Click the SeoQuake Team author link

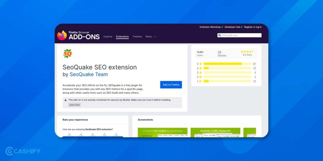coord(89,74)
